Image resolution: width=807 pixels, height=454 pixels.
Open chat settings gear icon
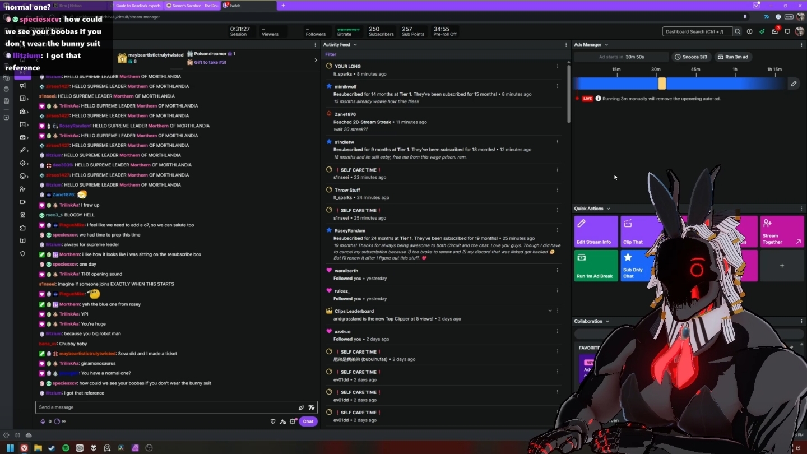[x=293, y=421]
